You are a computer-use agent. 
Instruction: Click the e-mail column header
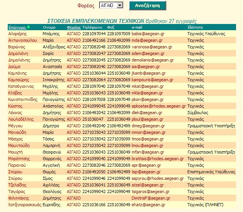coord(137,27)
